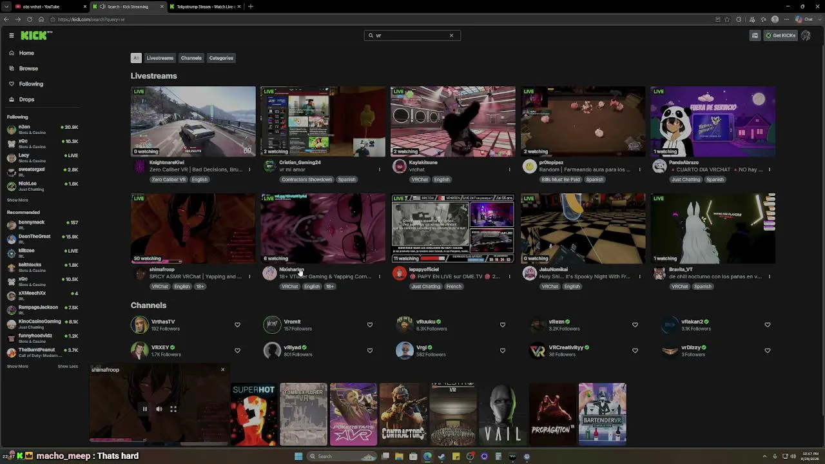Open options menu for Bravita_VT stream
The height and width of the screenshot is (464, 825).
click(769, 276)
